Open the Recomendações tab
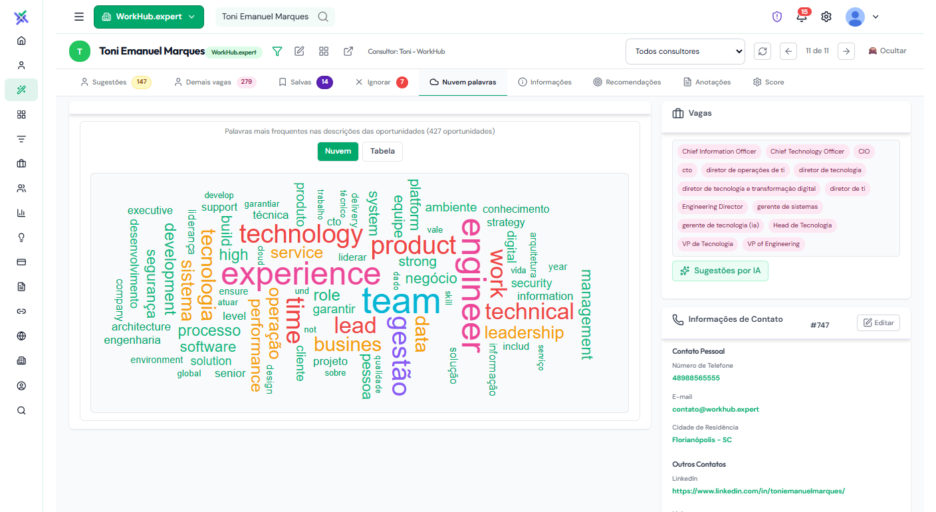 [627, 82]
